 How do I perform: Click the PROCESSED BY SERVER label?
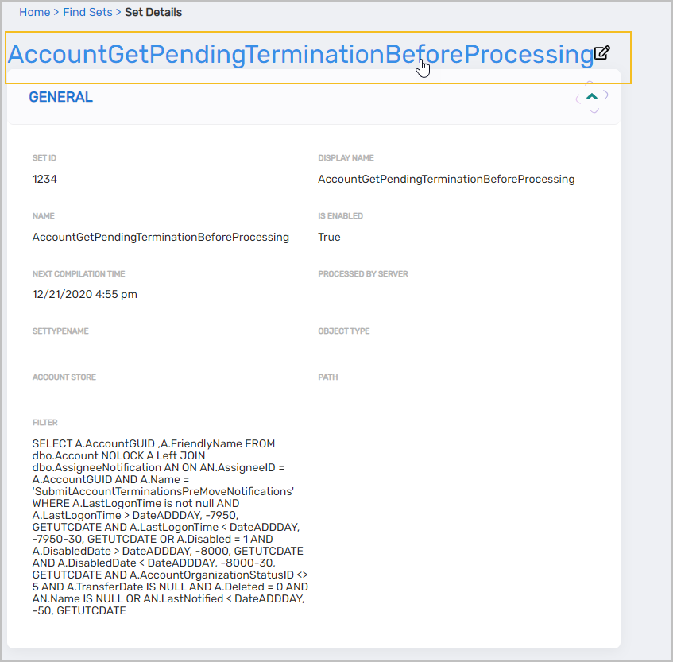coord(362,274)
